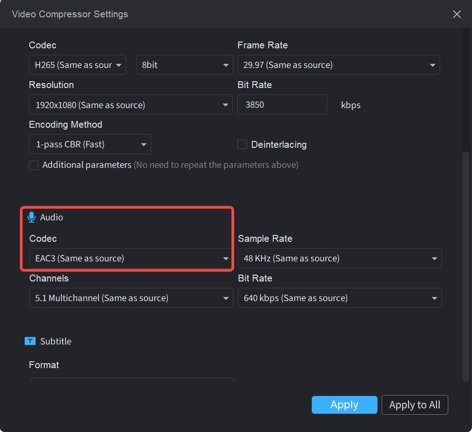Open the audio Bit Rate 640 kbps dropdown
The image size is (472, 432).
(340, 298)
